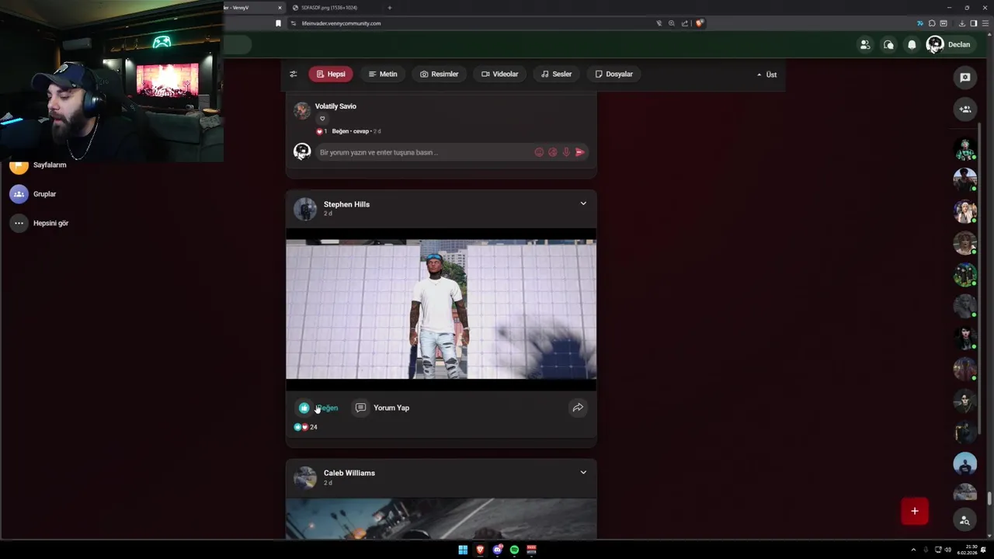Select the Resimler filter tab

point(440,74)
